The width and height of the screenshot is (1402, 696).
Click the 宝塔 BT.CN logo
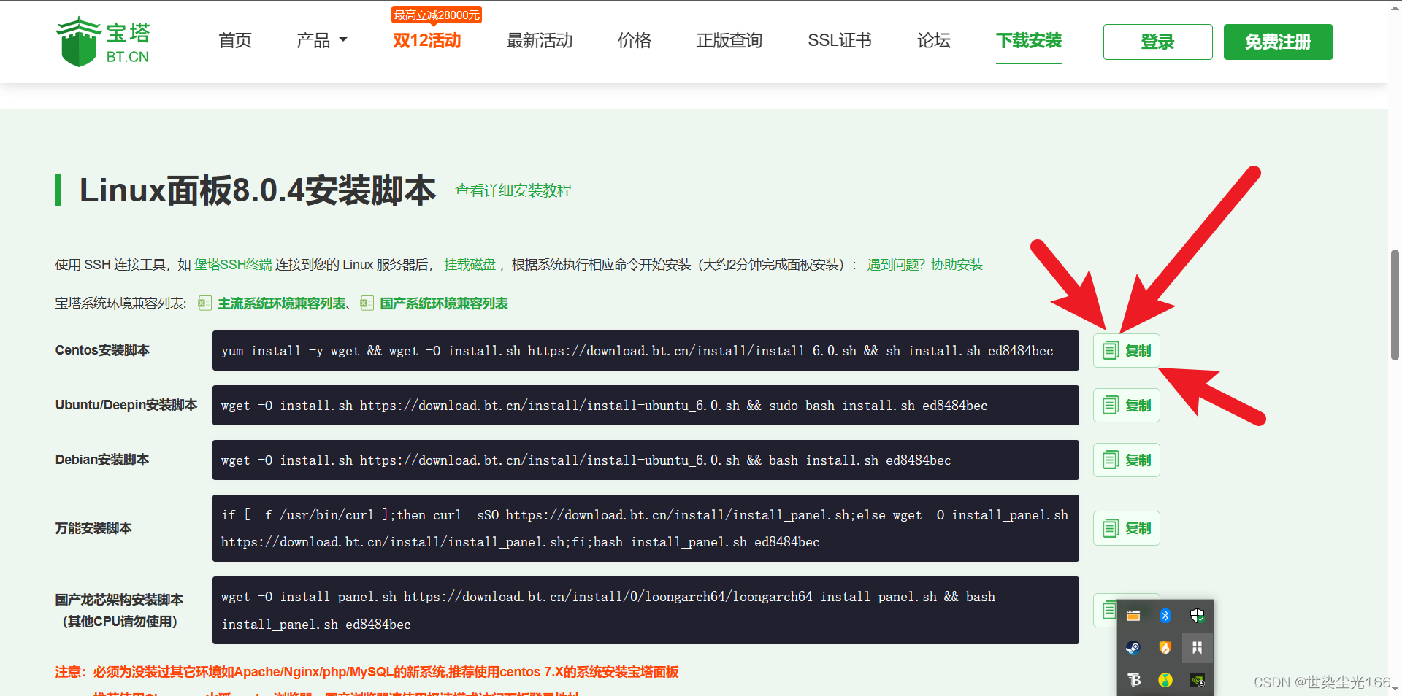tap(103, 42)
